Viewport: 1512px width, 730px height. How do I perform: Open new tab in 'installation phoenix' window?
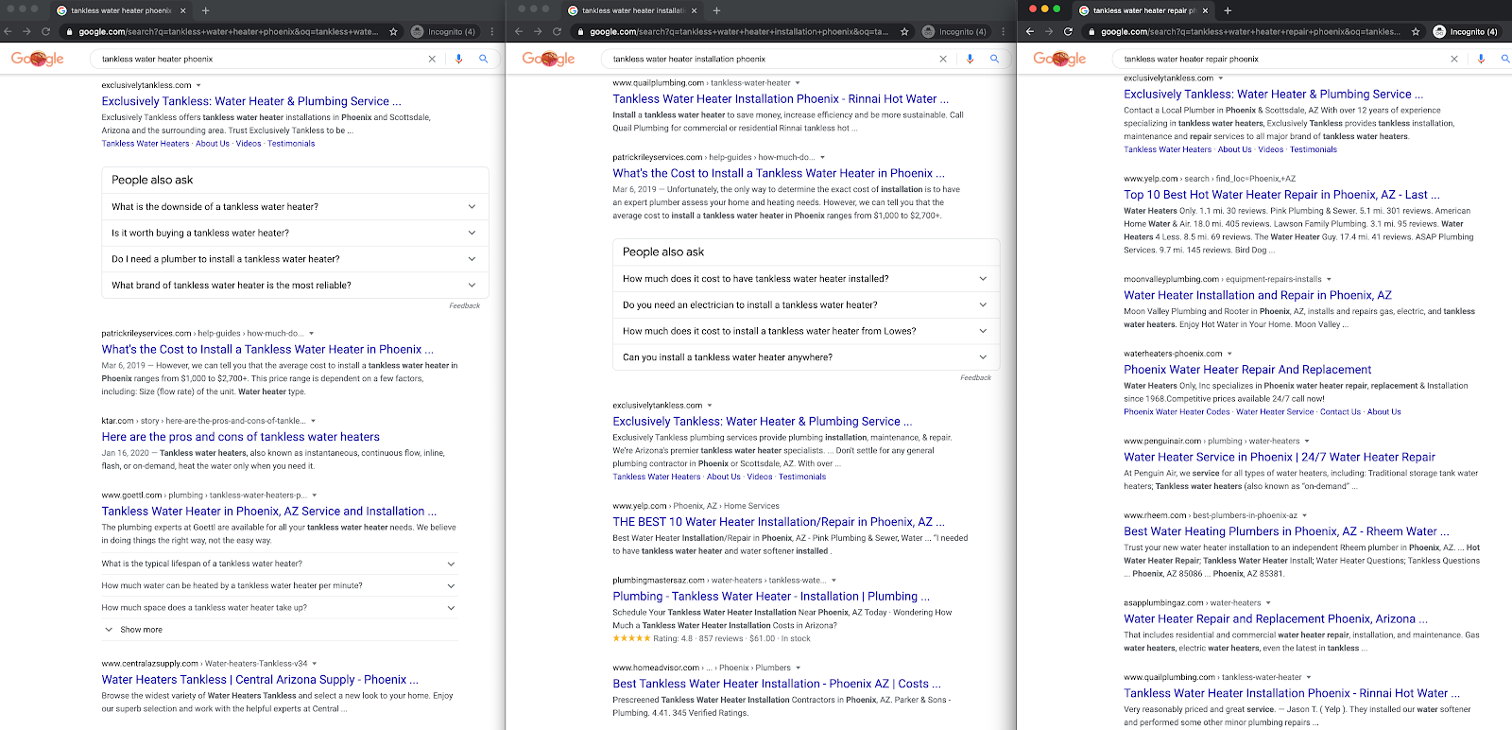pyautogui.click(x=716, y=10)
